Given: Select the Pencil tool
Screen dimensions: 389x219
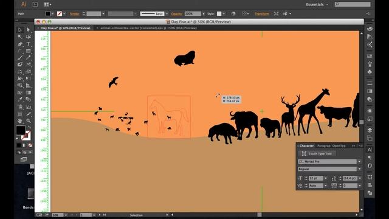Looking at the screenshot, I should tap(29, 58).
